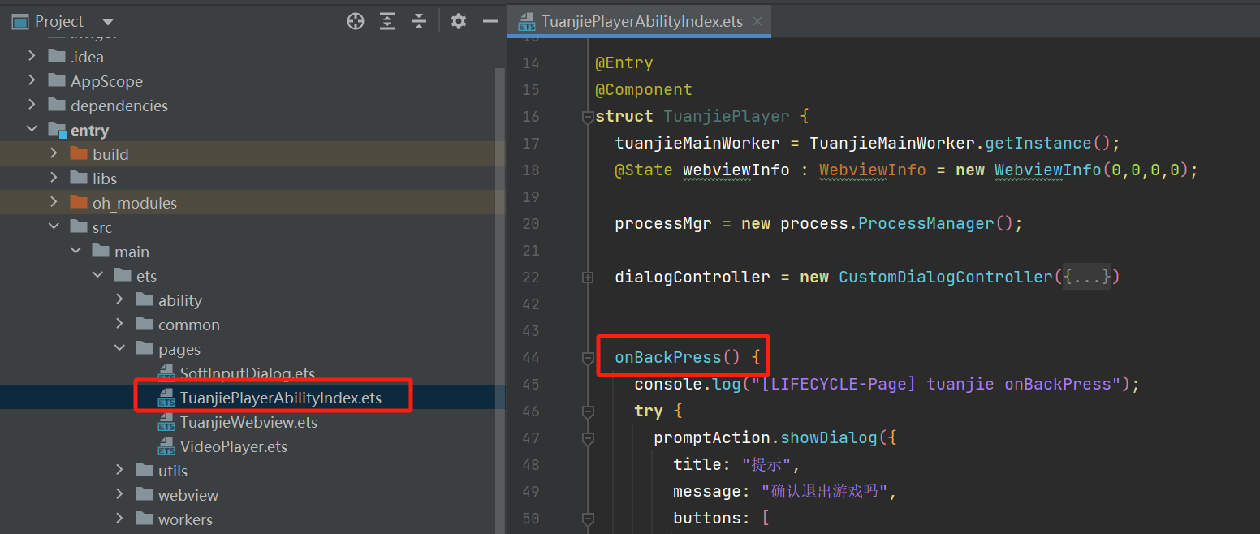Click the Expand All toolbar icon

[x=387, y=22]
